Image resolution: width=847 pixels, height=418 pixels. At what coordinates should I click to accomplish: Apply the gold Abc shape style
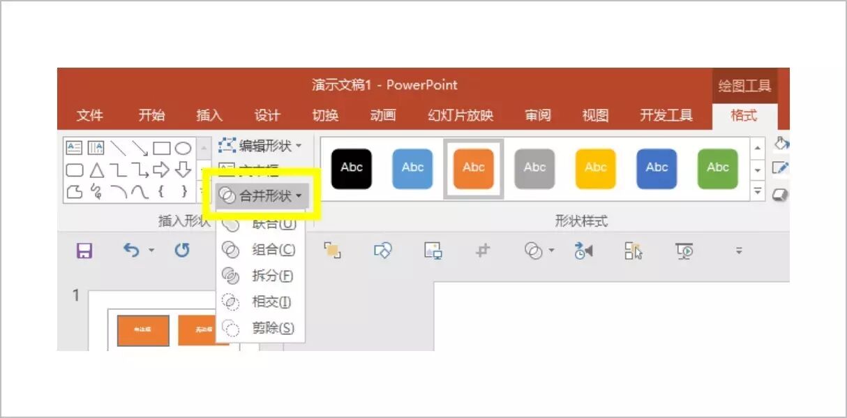click(x=596, y=169)
